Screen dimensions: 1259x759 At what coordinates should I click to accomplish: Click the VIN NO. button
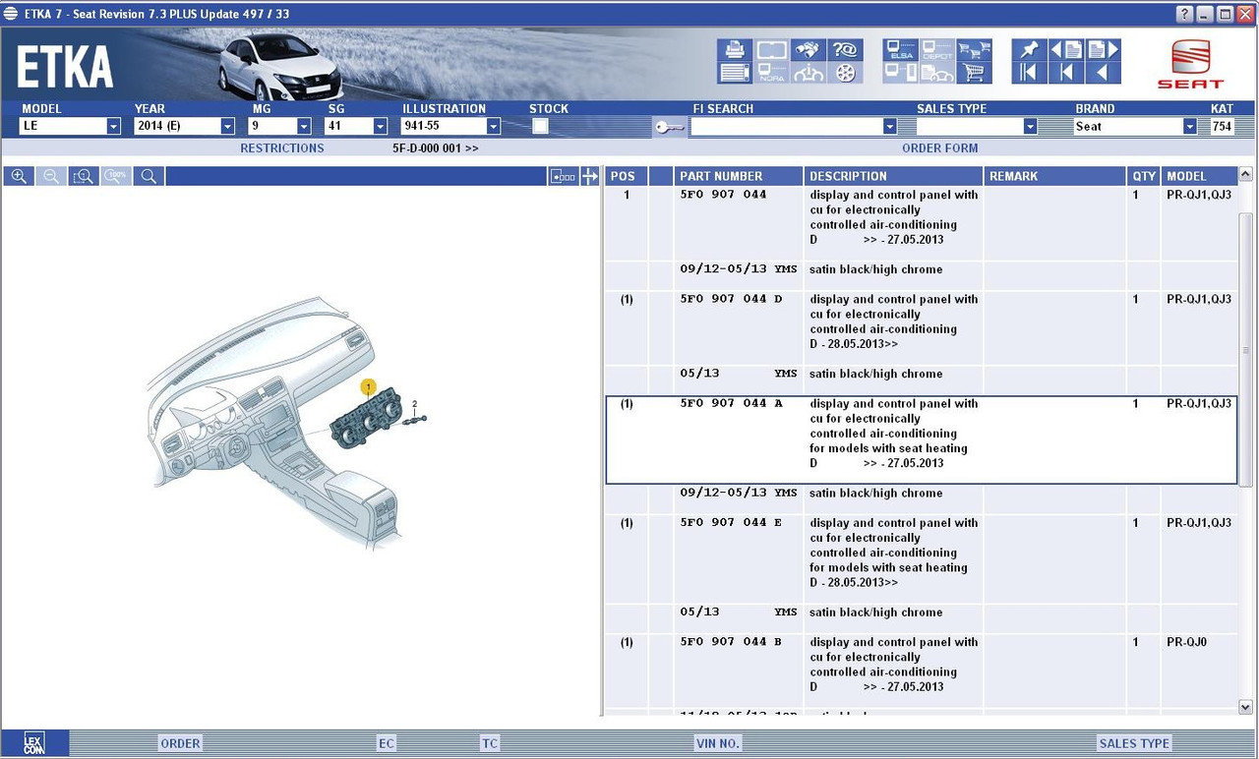click(718, 743)
